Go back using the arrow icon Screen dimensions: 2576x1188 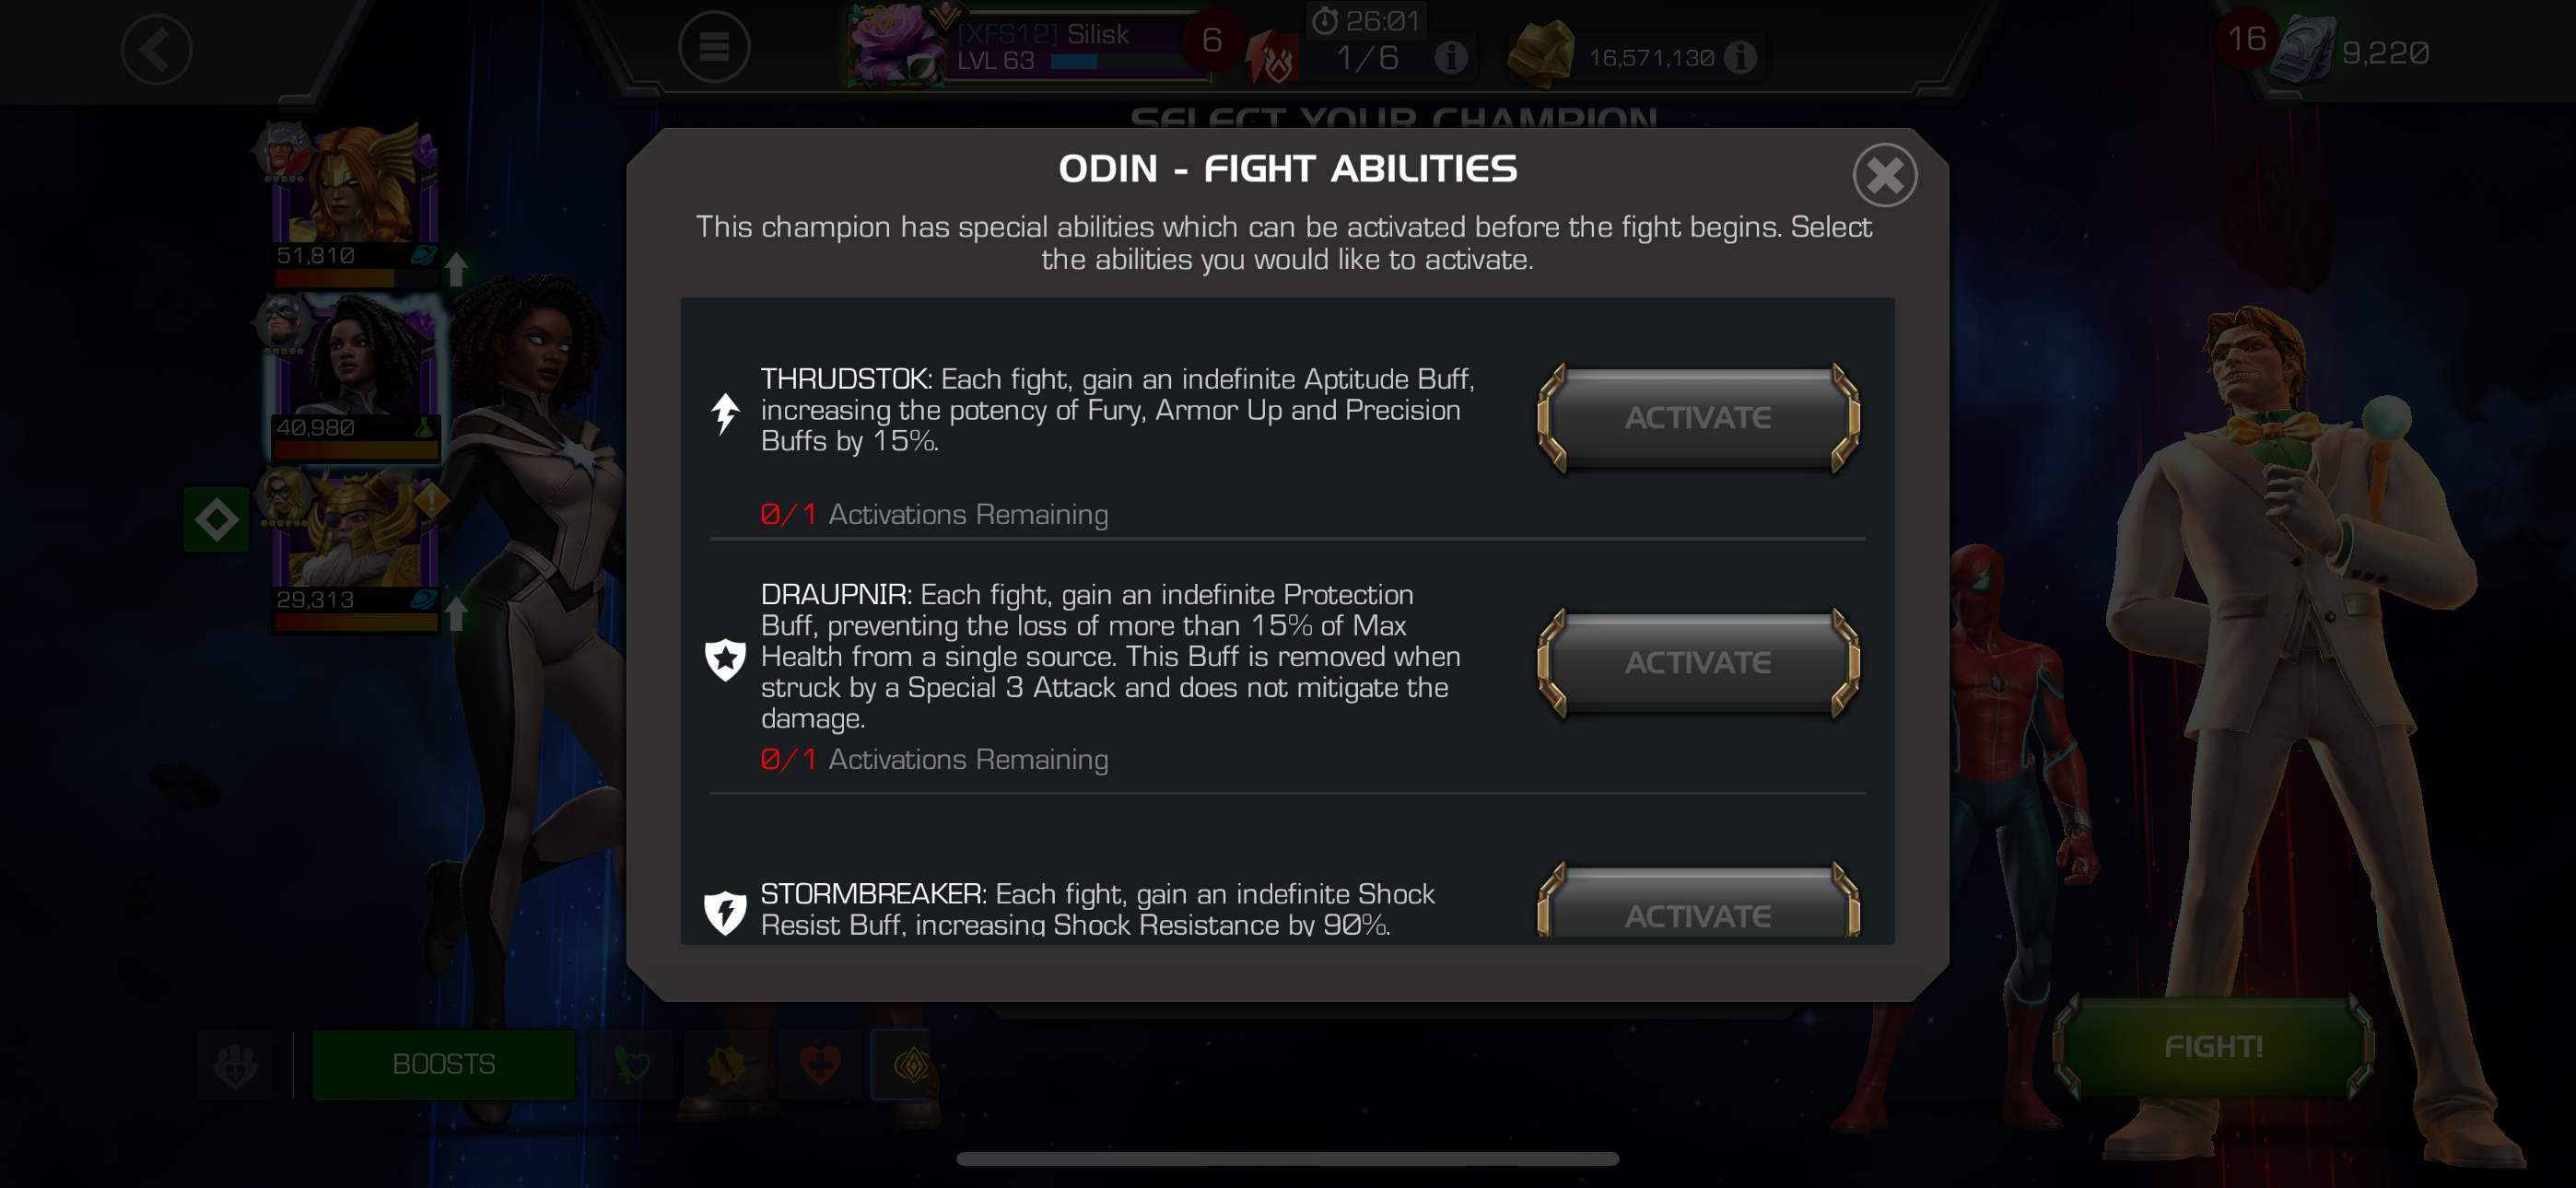pos(157,49)
